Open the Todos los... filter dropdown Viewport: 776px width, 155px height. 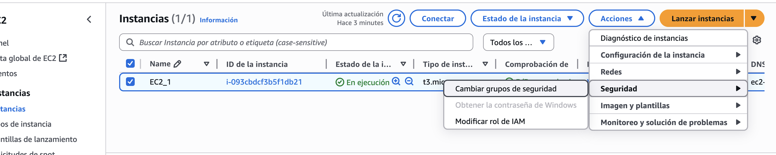point(518,42)
